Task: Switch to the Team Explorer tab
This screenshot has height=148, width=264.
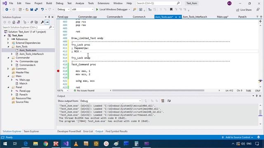Action: coord(31,132)
